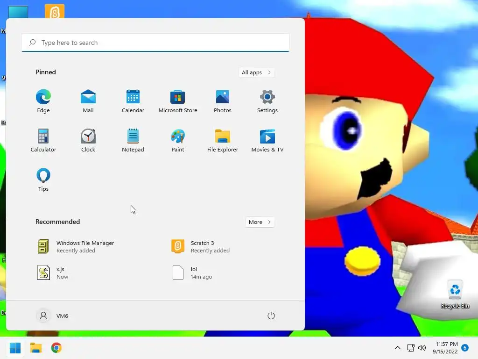Open the lol recommended file
Screen dimensions: 478x359
coord(192,273)
